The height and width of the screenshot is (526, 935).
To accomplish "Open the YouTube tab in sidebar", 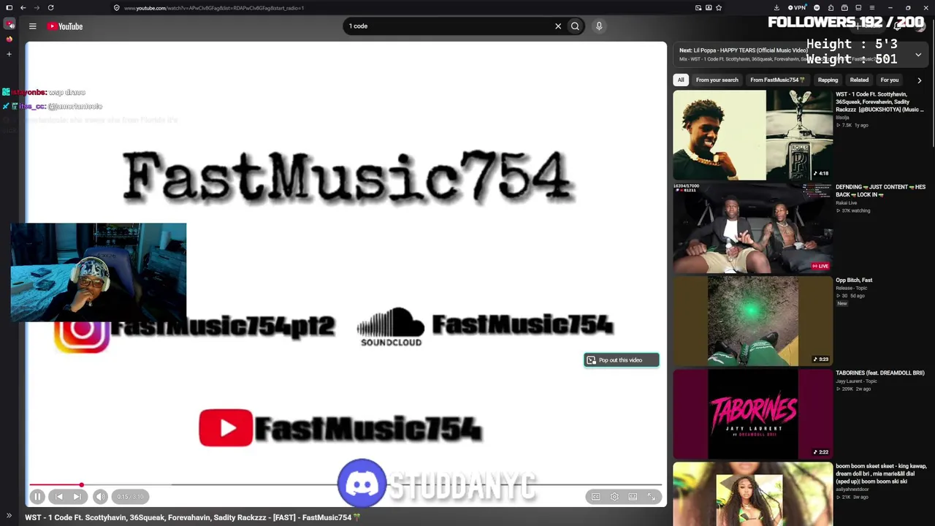I will [9, 25].
